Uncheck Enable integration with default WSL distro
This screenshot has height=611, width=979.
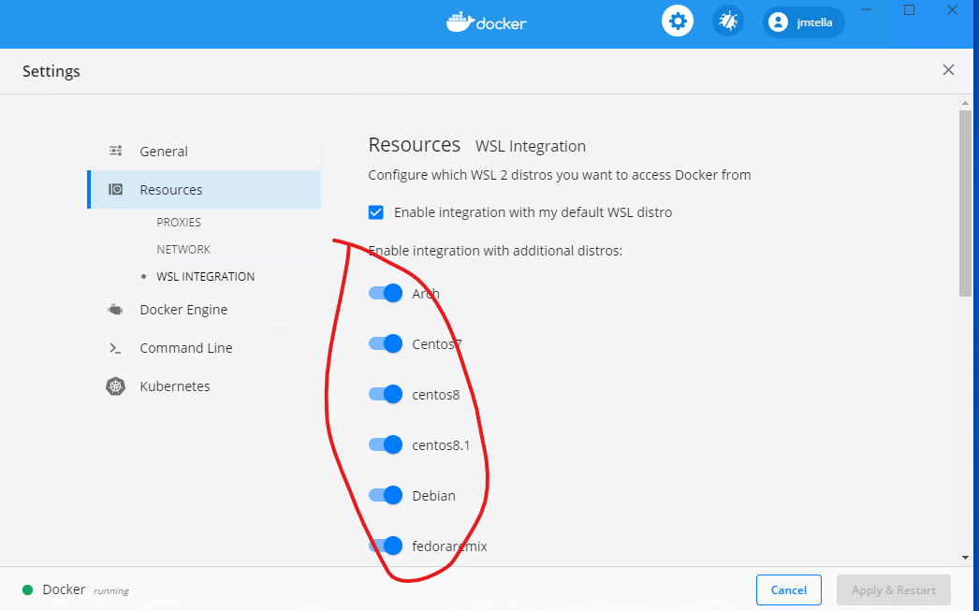(376, 212)
